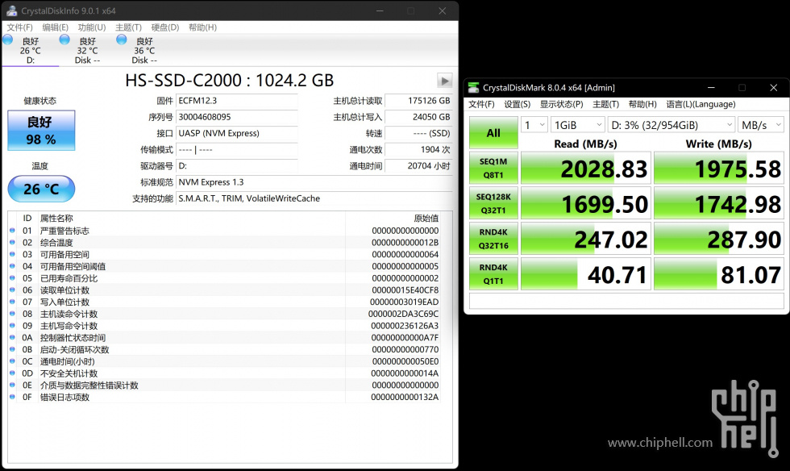Click the 26 °C temperature button
Image resolution: width=790 pixels, height=471 pixels.
click(x=41, y=189)
